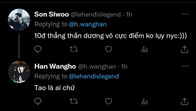This screenshot has height=111, width=196.
Task: Share Han Wangho's tweet
Action: [x=185, y=102]
